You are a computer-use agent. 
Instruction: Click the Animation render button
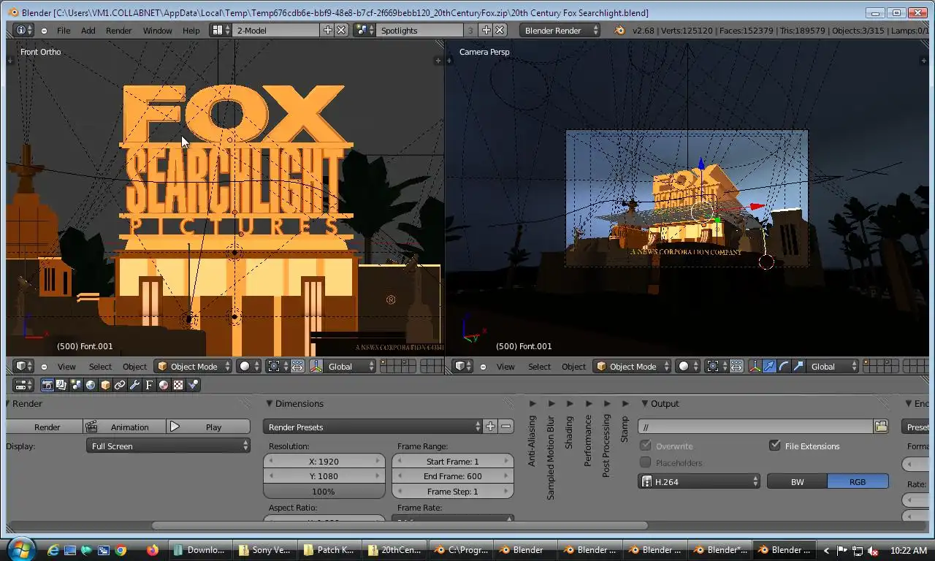[124, 427]
